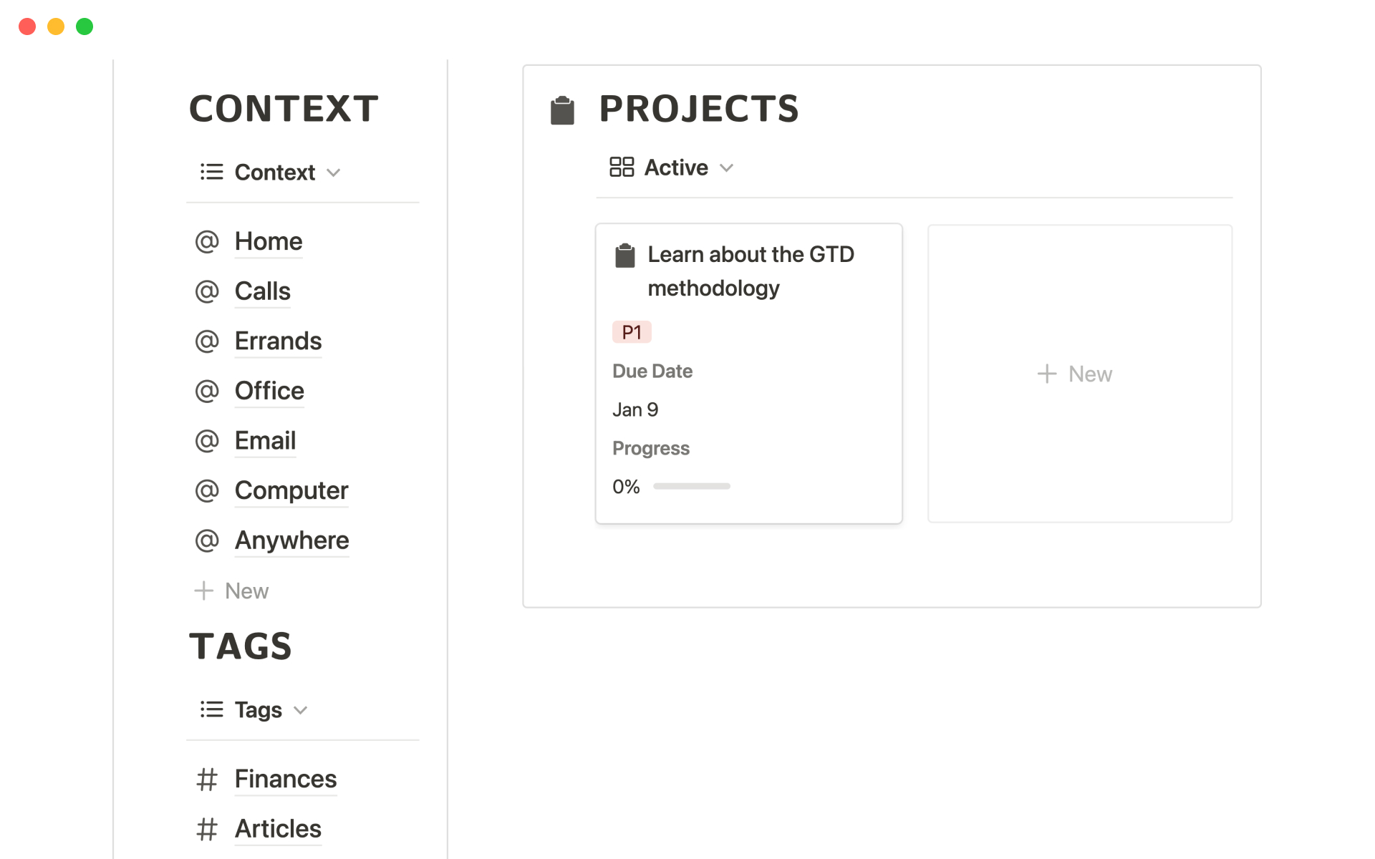Screen dimensions: 1375x859
Task: Add new item under Context list
Action: [232, 591]
